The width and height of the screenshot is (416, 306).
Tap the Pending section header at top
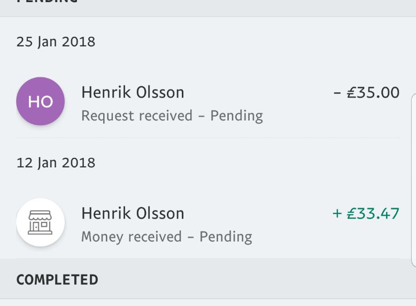[x=47, y=2]
